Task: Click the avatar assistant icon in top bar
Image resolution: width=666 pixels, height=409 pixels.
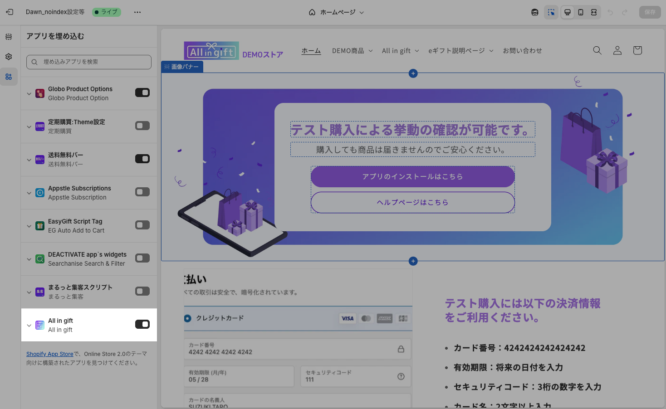Action: [535, 12]
